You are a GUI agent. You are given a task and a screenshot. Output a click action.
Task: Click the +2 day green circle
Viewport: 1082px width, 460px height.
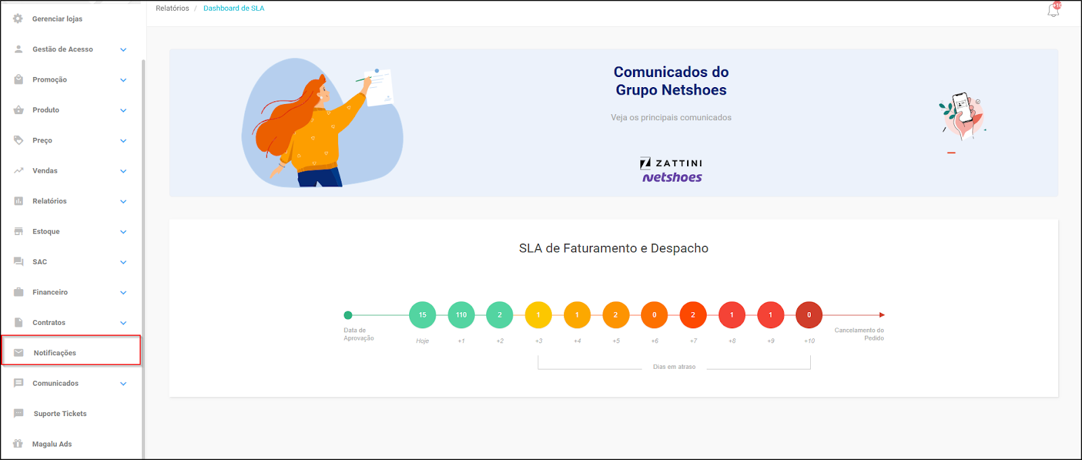500,315
